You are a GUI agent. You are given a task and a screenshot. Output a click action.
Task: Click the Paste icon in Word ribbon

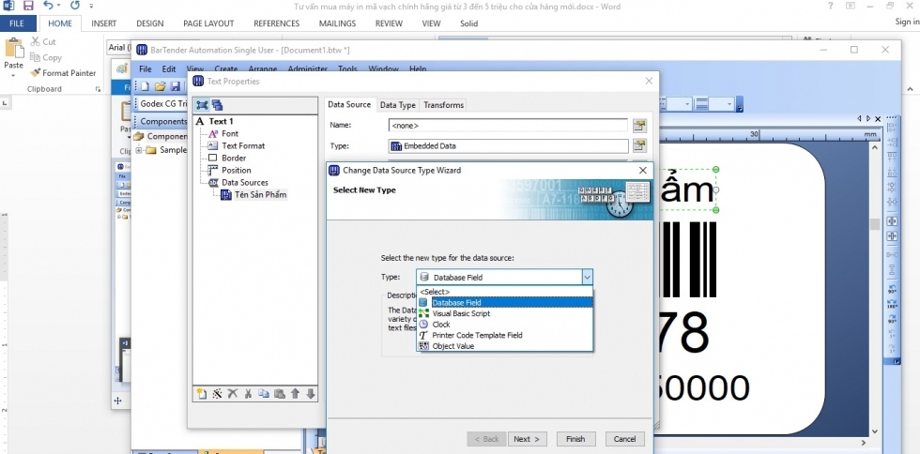[x=13, y=48]
